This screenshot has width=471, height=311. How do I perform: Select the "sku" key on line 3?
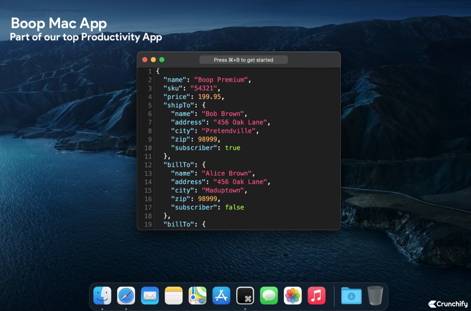(173, 88)
